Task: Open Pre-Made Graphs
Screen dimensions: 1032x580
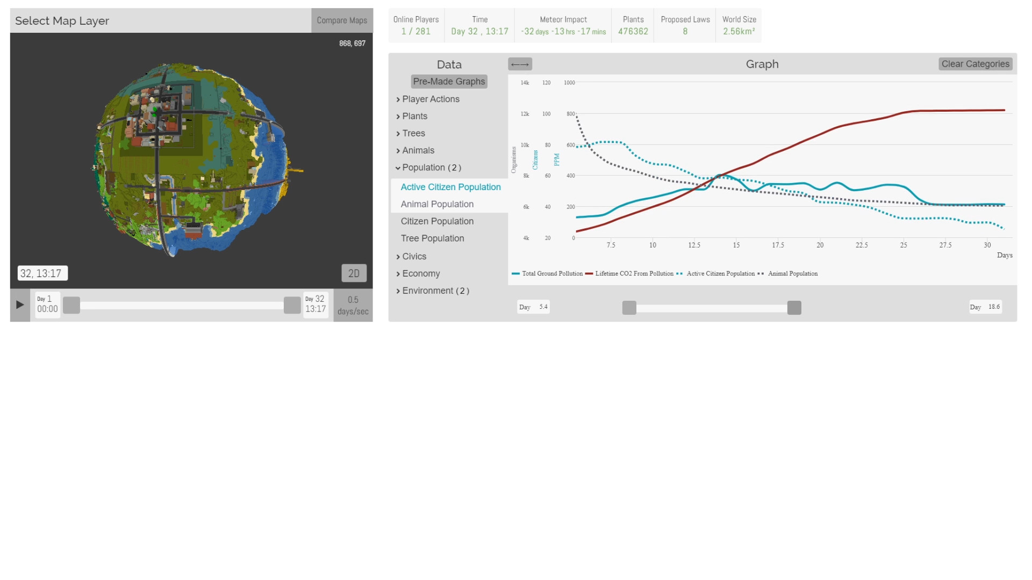Action: click(449, 82)
